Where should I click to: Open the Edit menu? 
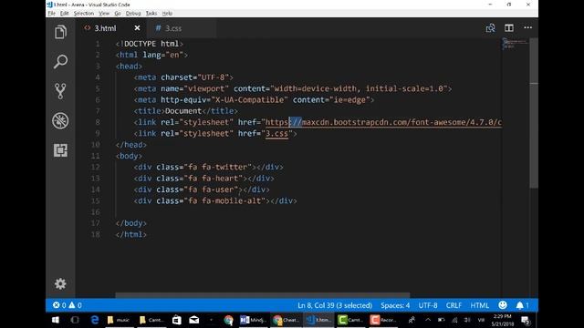point(65,14)
